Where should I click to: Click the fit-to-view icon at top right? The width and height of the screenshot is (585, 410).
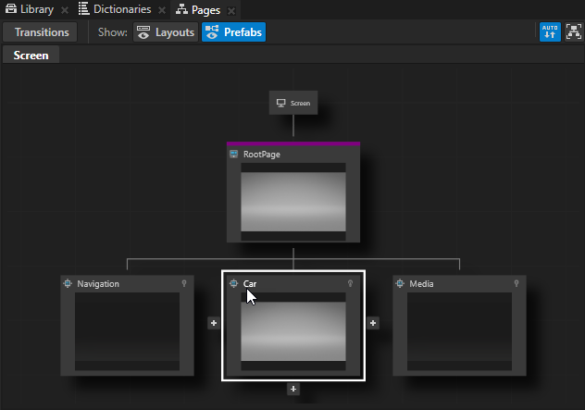coord(571,32)
